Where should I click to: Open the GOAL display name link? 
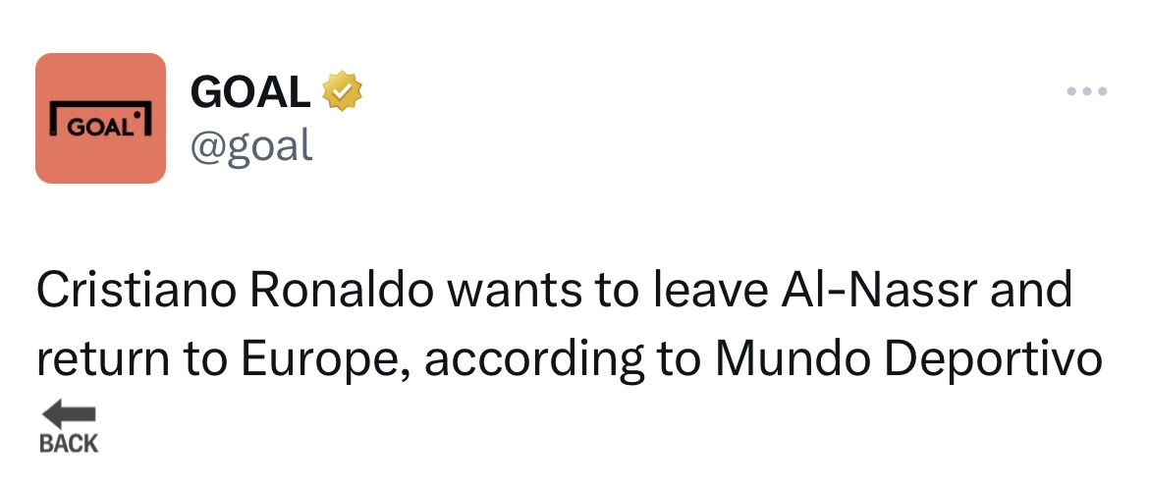[x=250, y=92]
